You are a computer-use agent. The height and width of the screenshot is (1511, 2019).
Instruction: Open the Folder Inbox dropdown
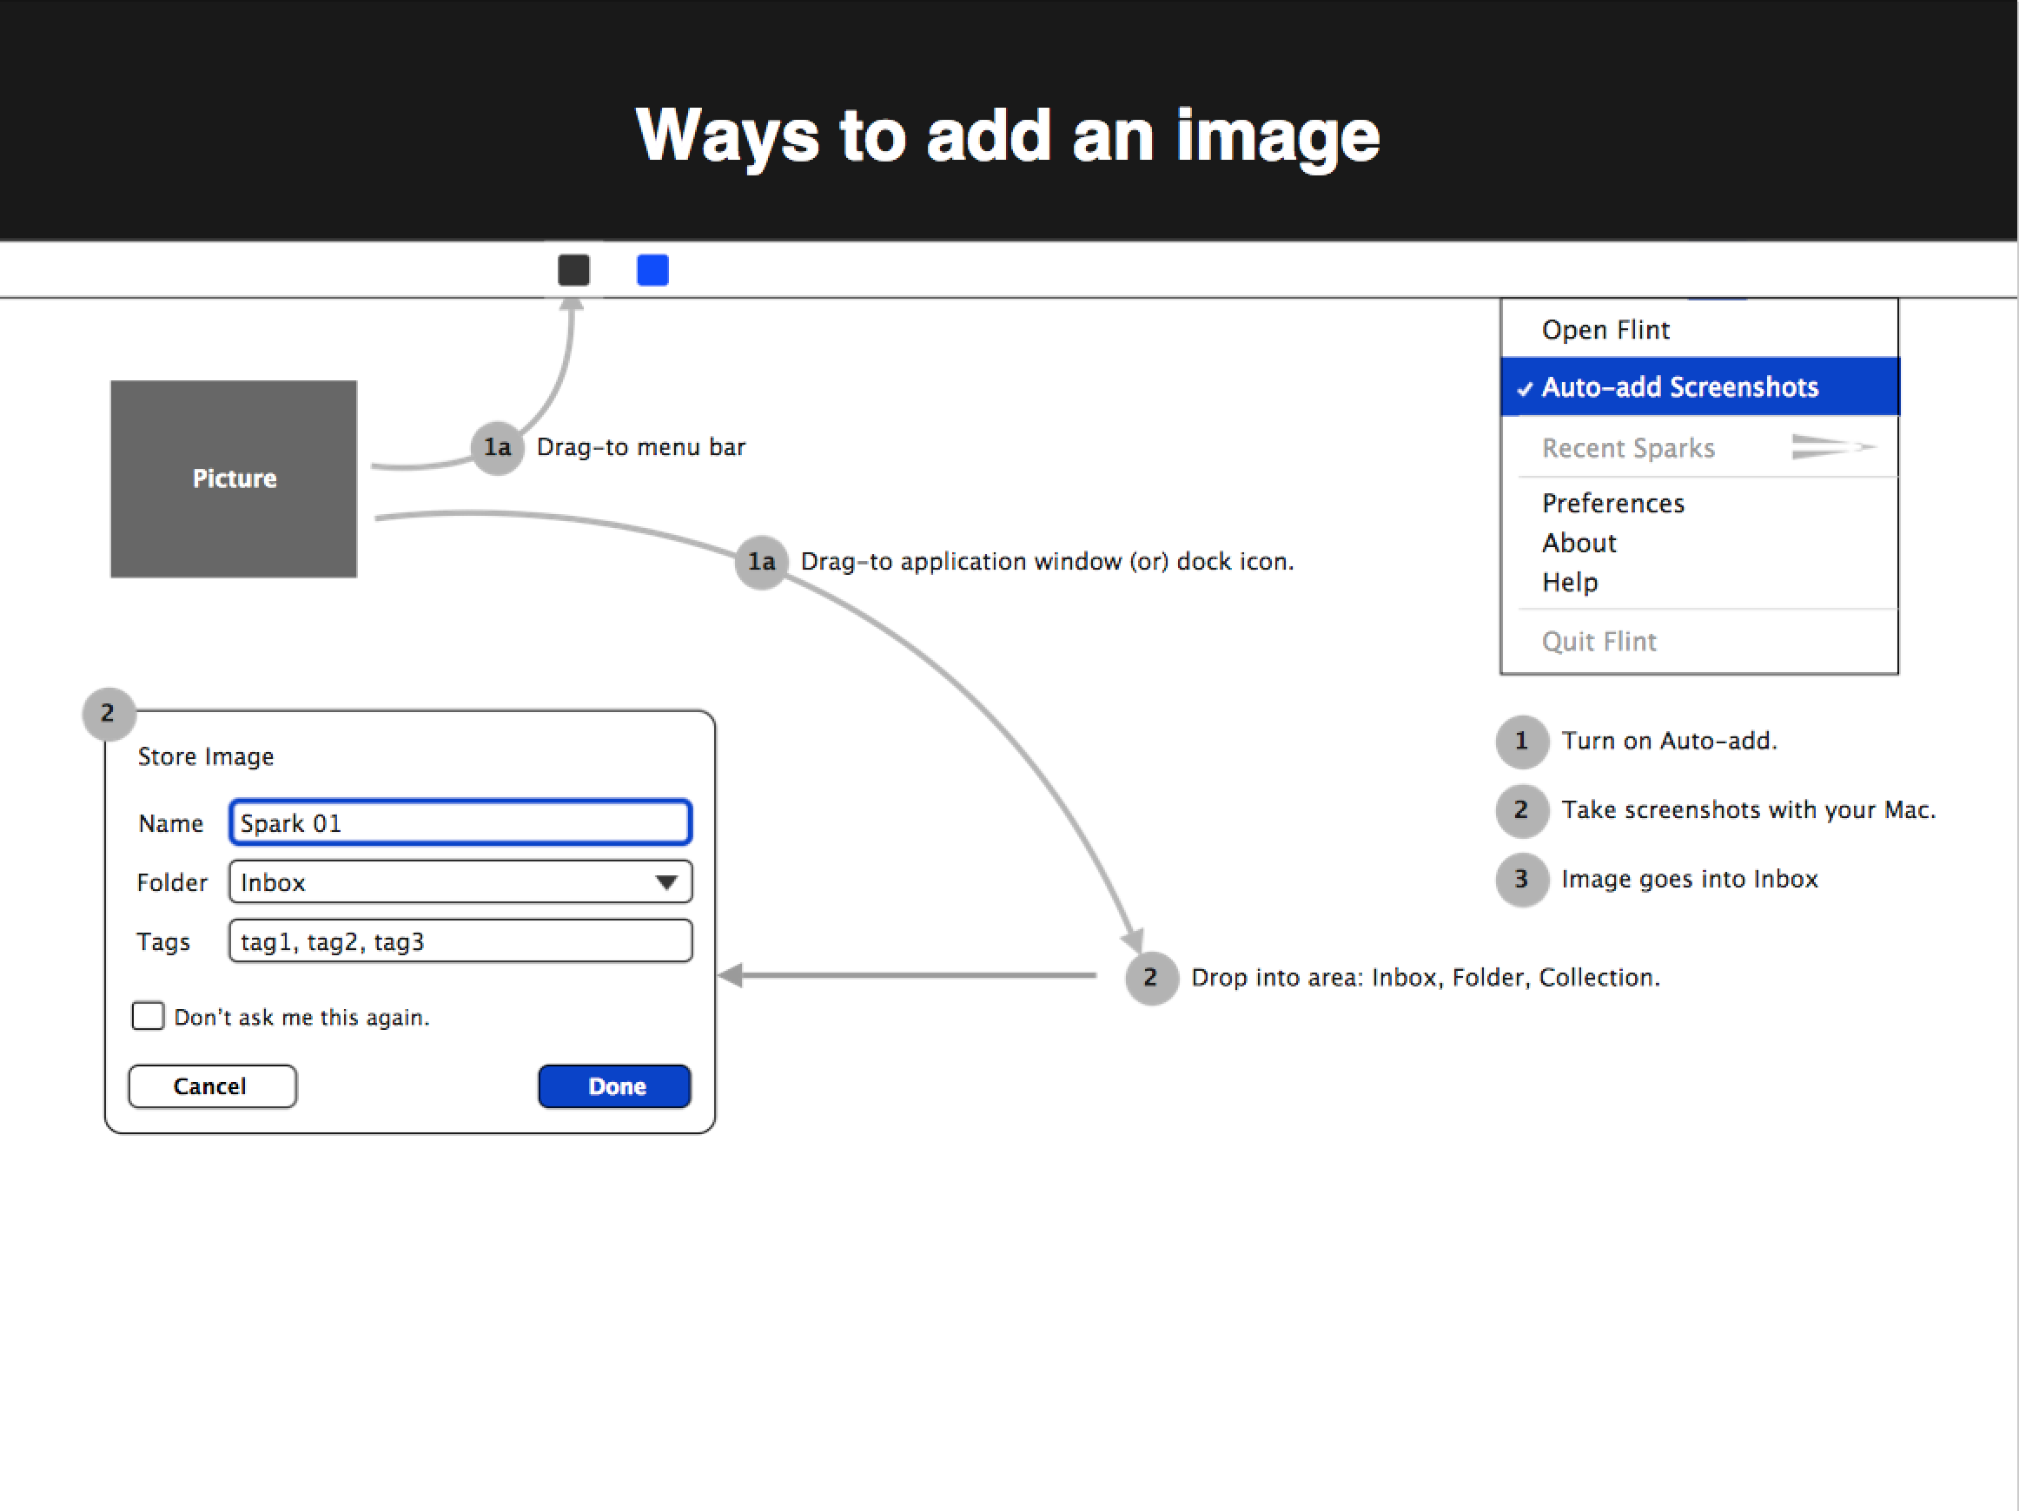pos(460,882)
